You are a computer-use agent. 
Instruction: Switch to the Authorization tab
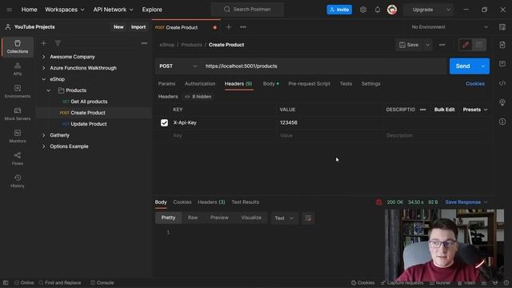pos(200,84)
